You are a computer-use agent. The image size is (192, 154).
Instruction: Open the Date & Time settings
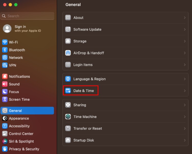tap(83, 91)
